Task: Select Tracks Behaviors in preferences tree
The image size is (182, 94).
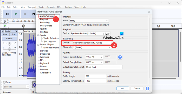Action: (x=51, y=38)
